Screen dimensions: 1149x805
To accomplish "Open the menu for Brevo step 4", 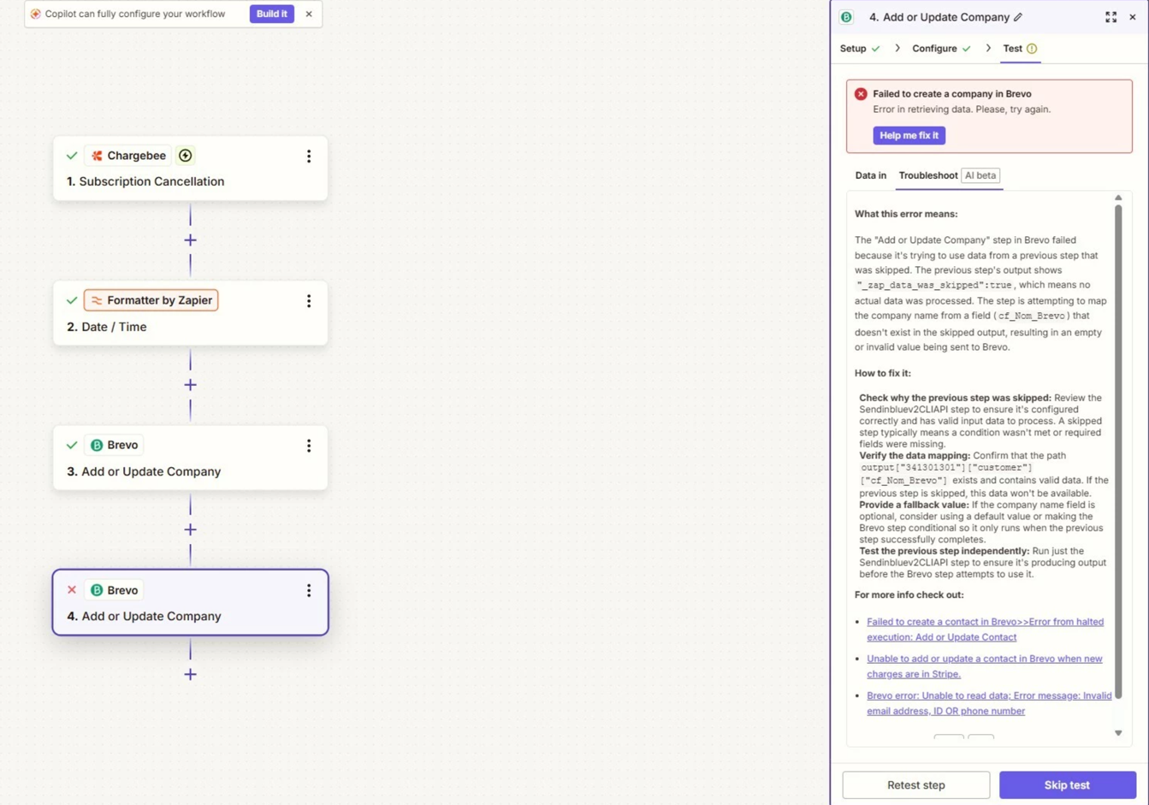I will coord(309,590).
